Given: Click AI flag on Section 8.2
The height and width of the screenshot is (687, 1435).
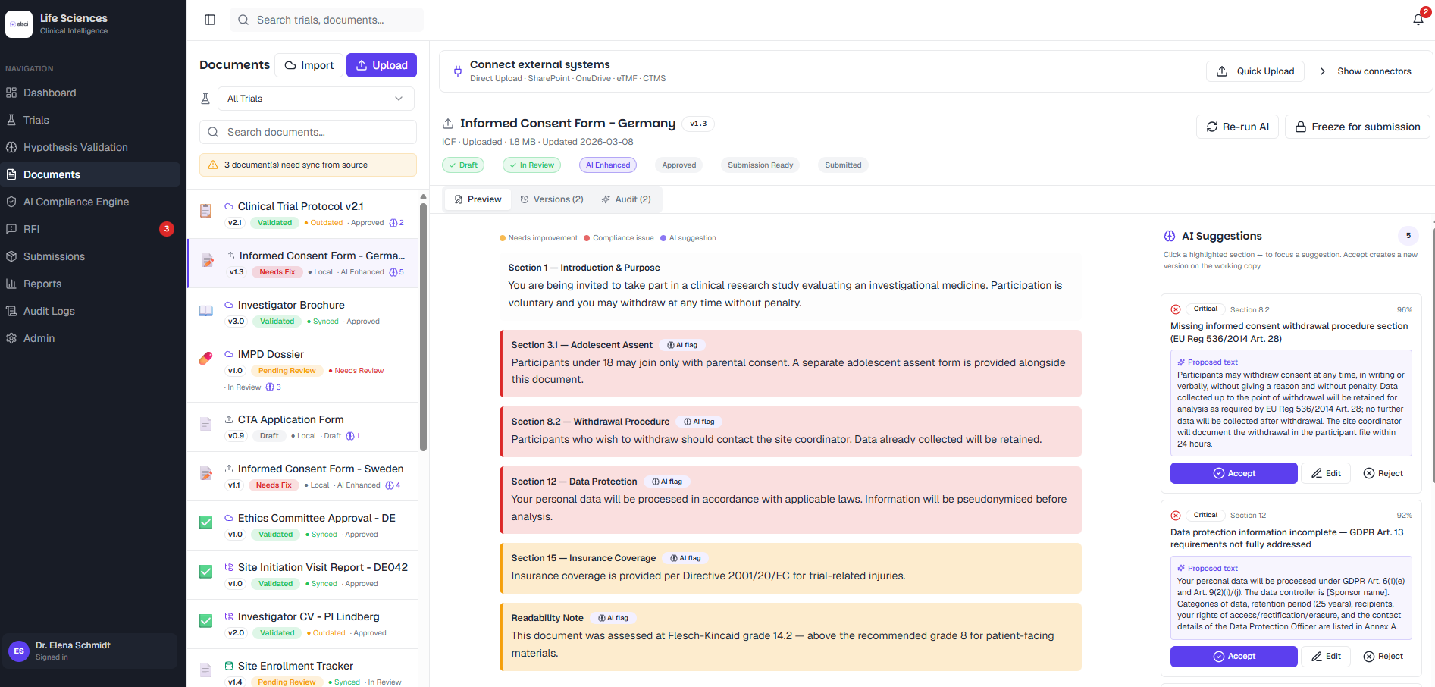Looking at the screenshot, I should coord(699,422).
